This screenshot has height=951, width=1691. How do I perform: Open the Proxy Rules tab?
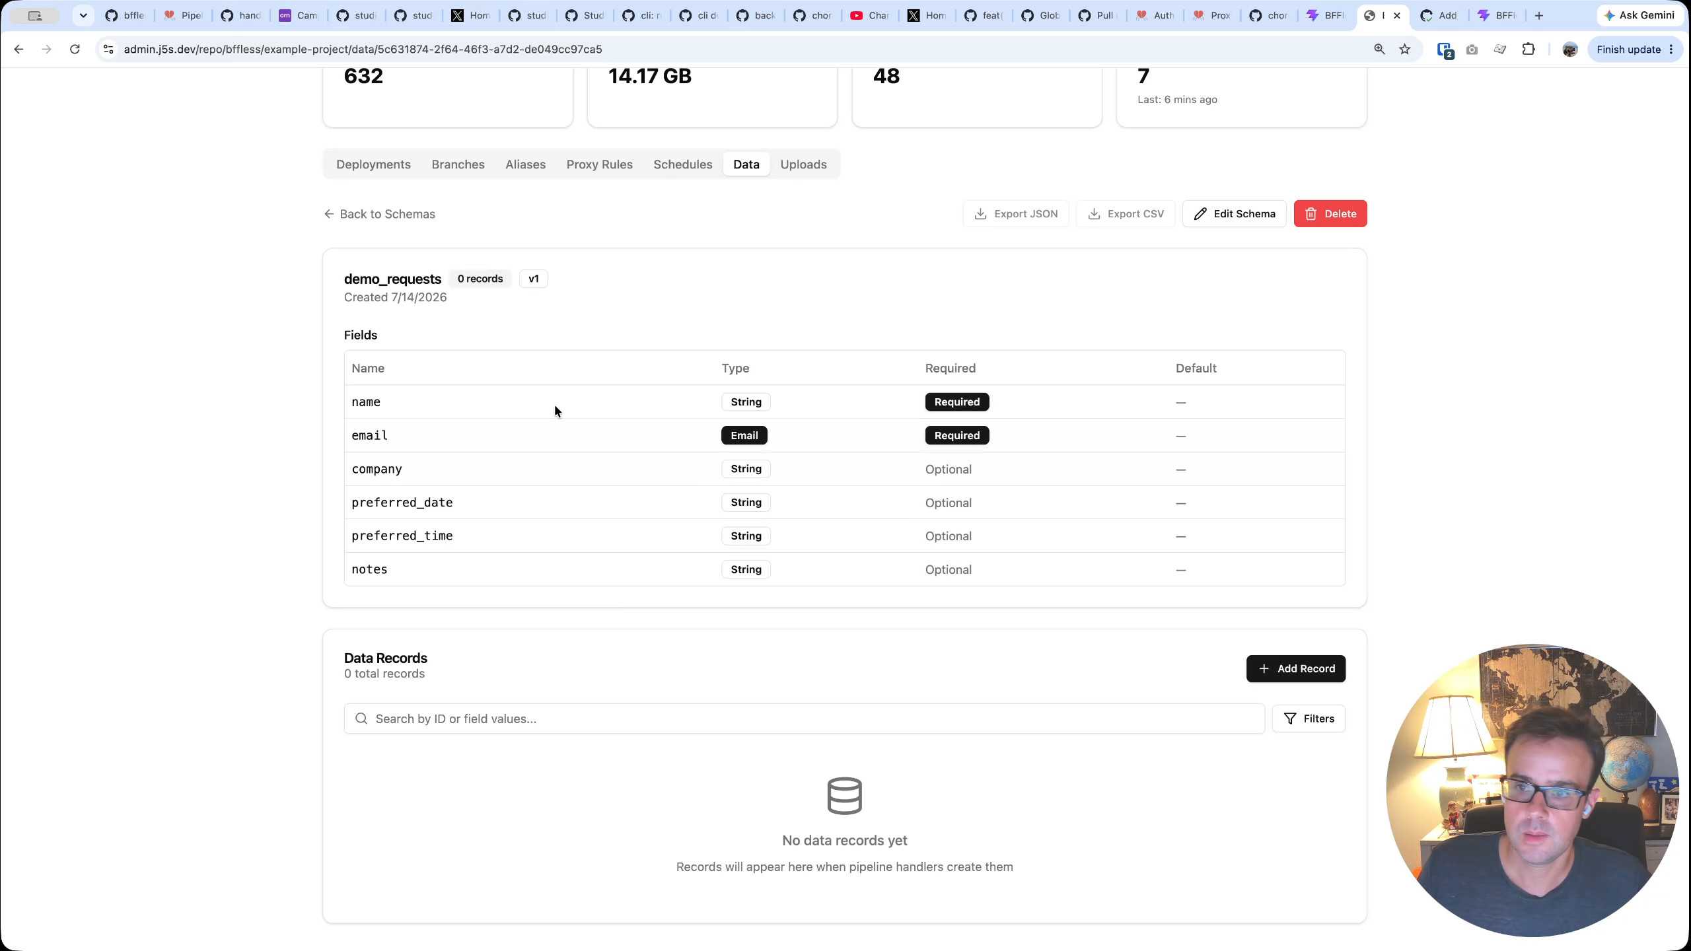tap(599, 164)
